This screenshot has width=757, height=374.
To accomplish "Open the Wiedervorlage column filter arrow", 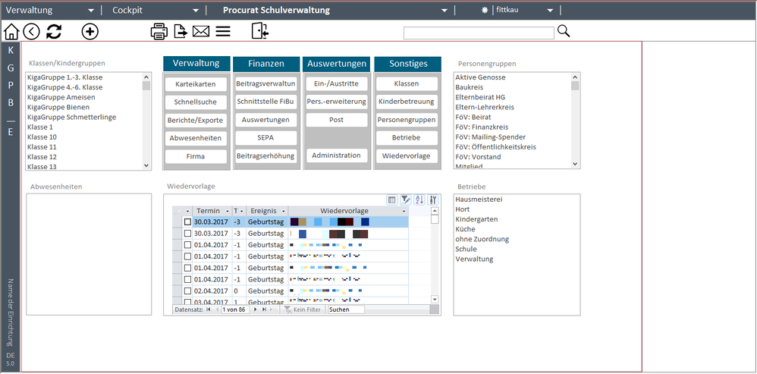I will 404,212.
